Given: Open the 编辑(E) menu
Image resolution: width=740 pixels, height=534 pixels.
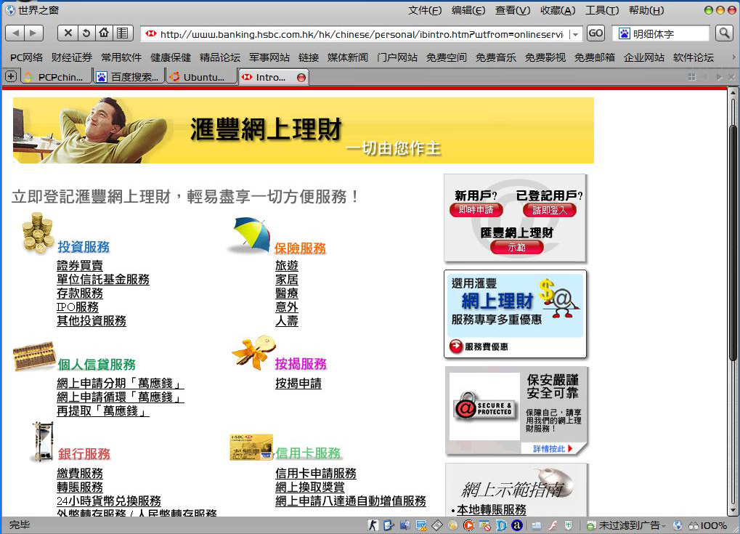Looking at the screenshot, I should 468,10.
